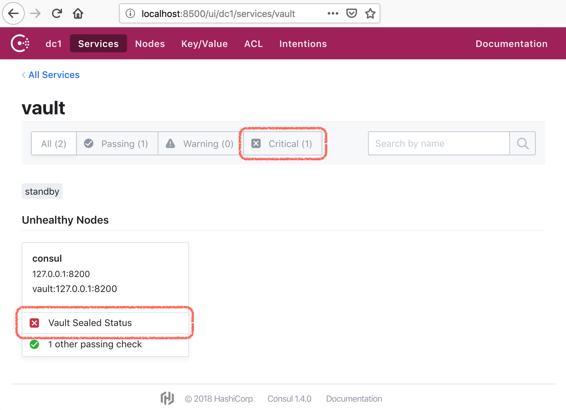Image resolution: width=566 pixels, height=410 pixels.
Task: Reload the page with the refresh icon
Action: [57, 13]
